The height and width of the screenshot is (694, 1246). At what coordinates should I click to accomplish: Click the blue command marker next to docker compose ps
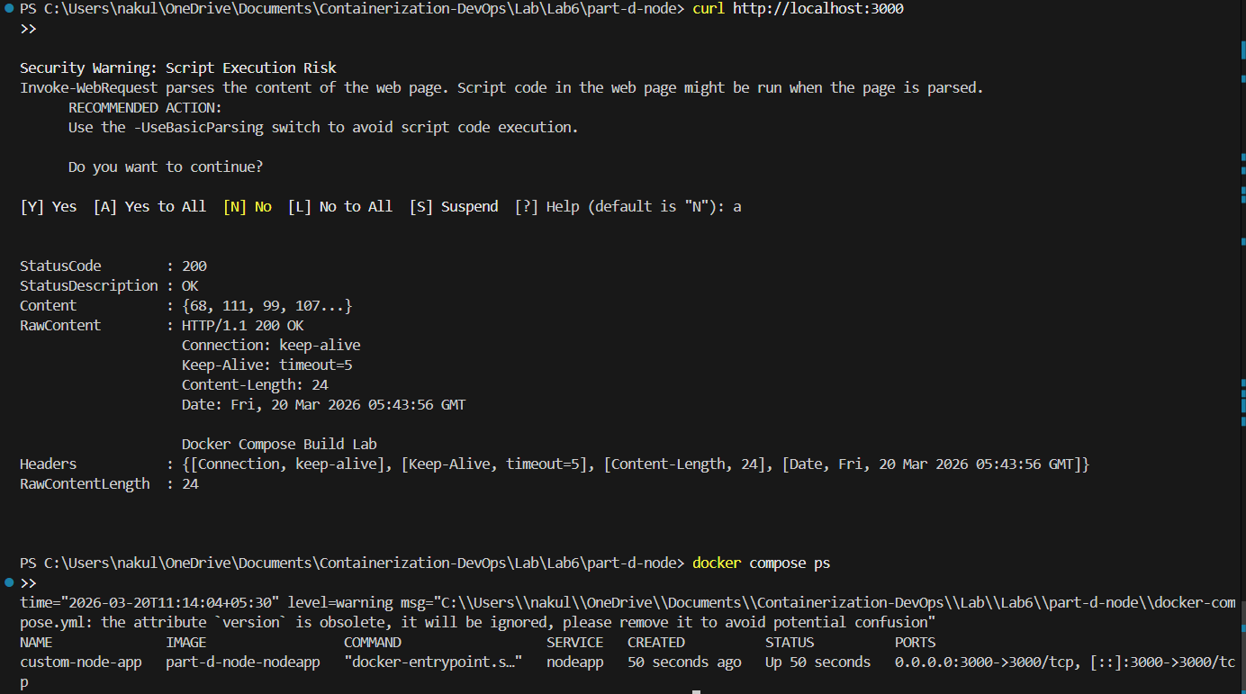8,582
